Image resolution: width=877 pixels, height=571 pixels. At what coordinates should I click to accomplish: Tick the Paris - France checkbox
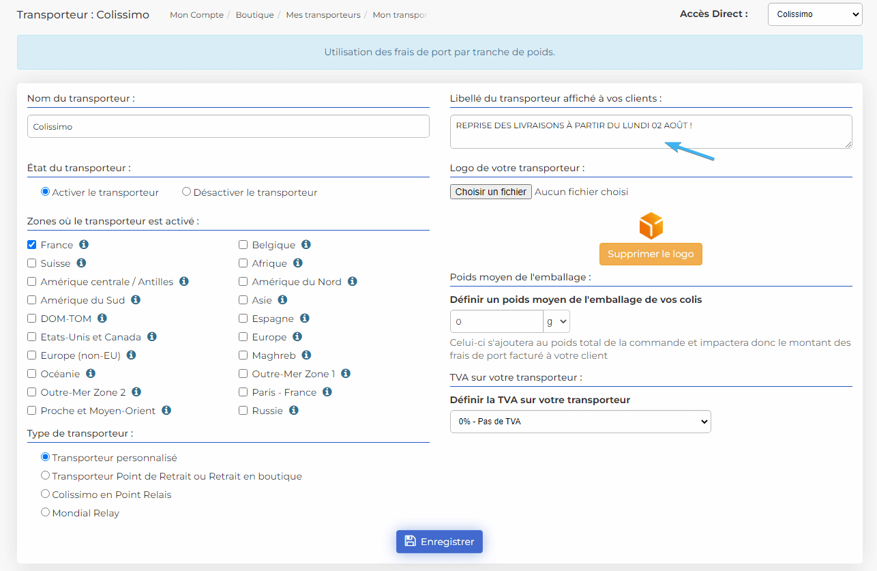(243, 392)
